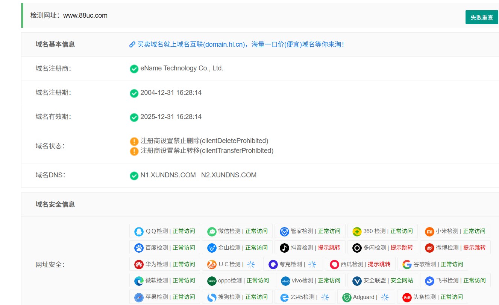Click the 夸克检测 Quark icon
Screen dimensions: 499x305
pos(273,264)
